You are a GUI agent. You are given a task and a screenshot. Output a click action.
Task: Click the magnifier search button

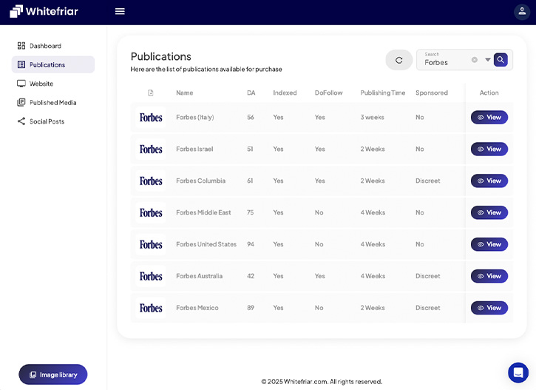click(x=501, y=60)
